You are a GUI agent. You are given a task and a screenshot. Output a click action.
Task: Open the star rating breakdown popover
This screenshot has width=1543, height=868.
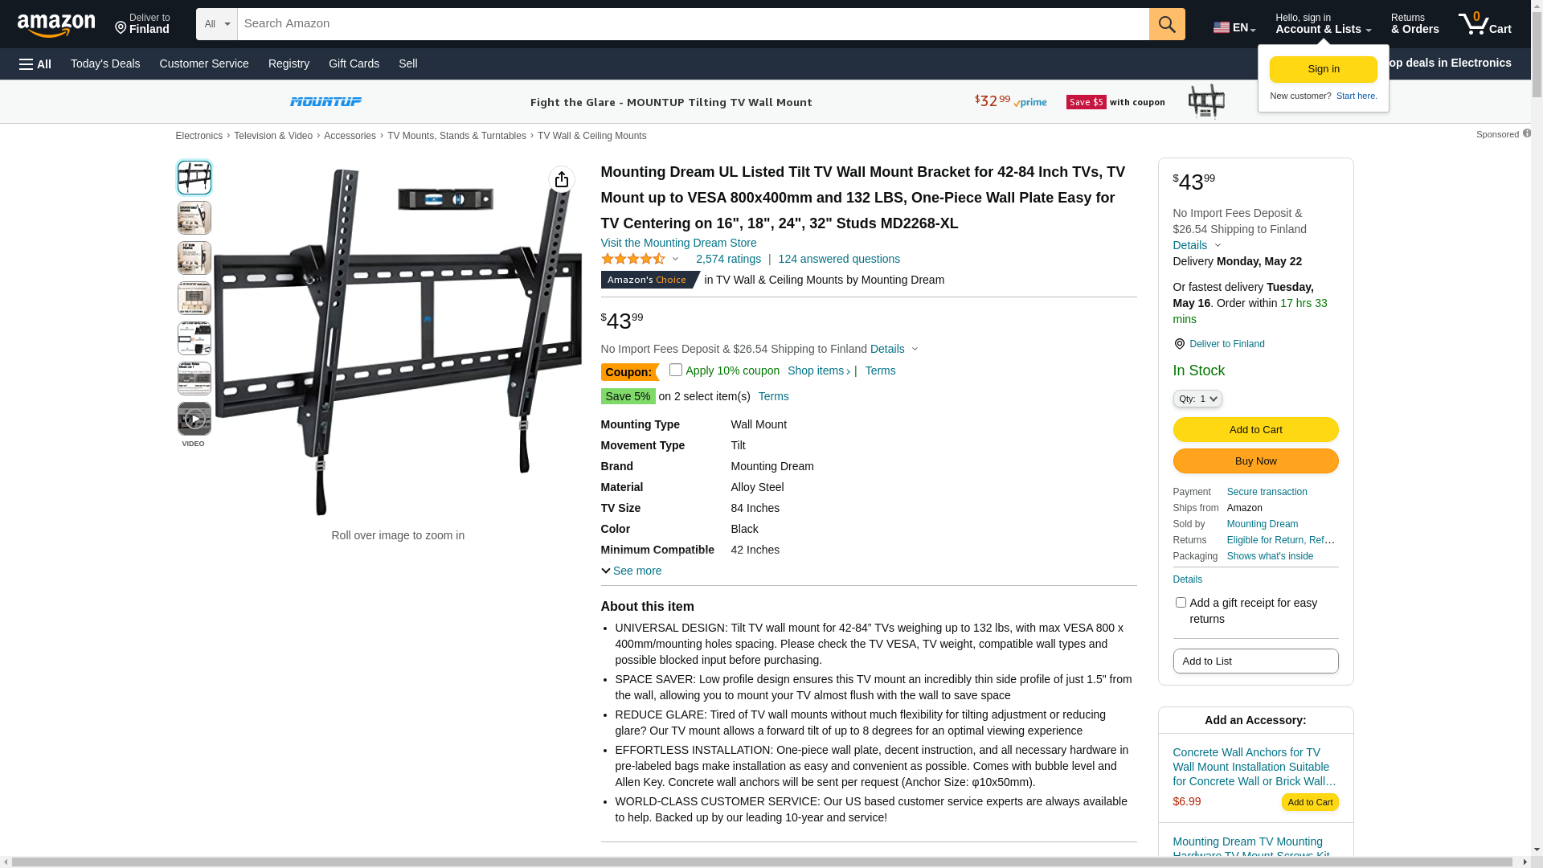[641, 259]
